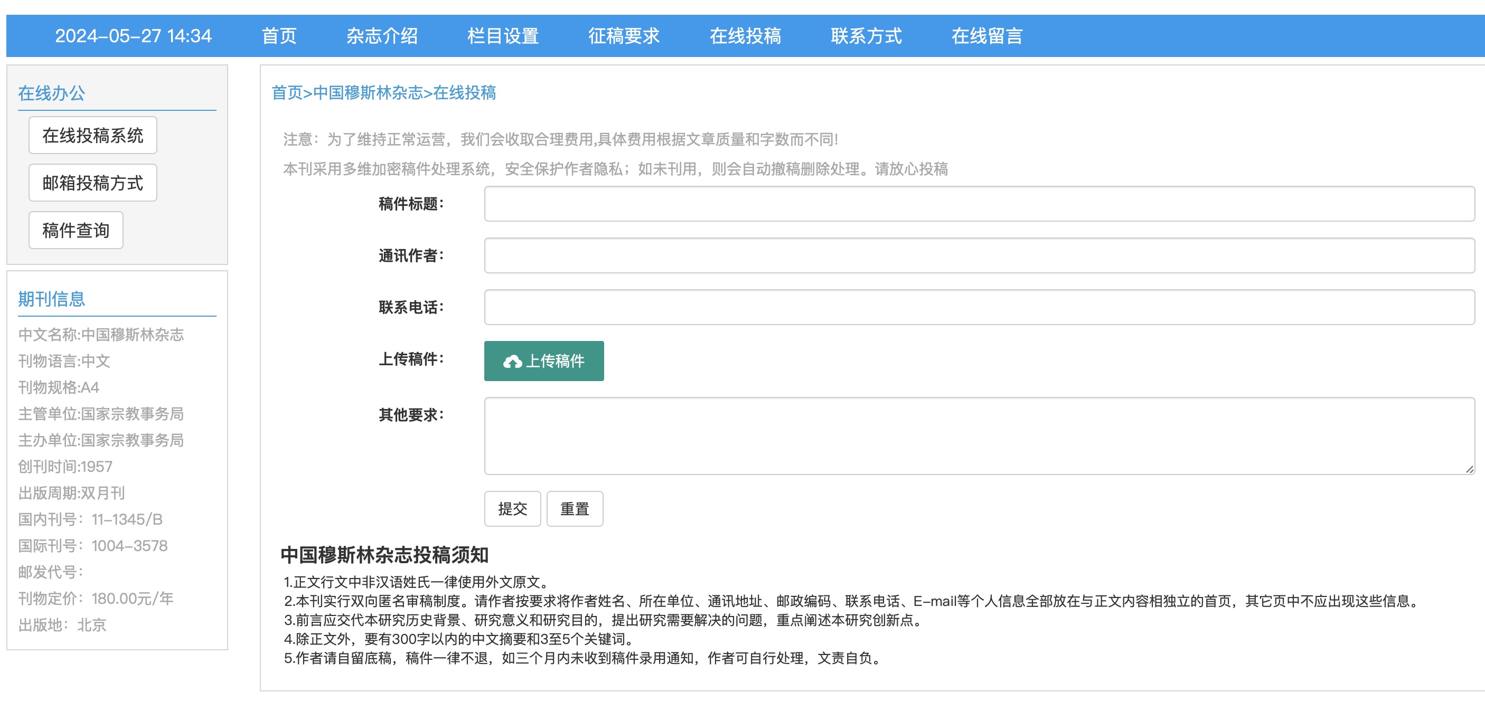This screenshot has height=702, width=1485.
Task: Follow the 首页 breadcrumb link
Action: click(x=287, y=92)
